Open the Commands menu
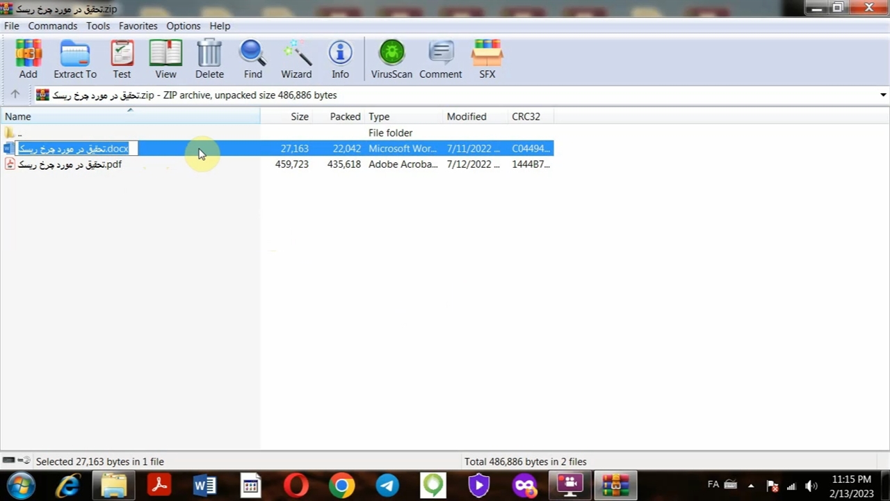Viewport: 890px width, 501px height. tap(52, 26)
